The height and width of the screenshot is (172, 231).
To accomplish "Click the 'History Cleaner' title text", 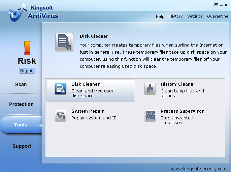I will 178,84.
